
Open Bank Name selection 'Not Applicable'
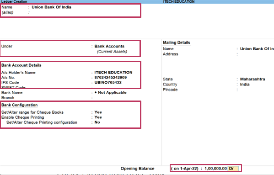pos(110,93)
